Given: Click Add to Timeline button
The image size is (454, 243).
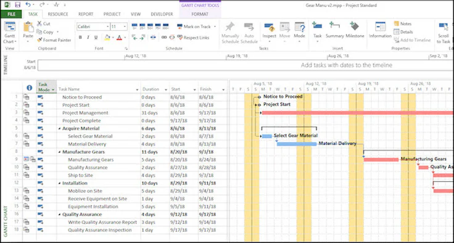Looking at the screenshot, I should point(412,40).
